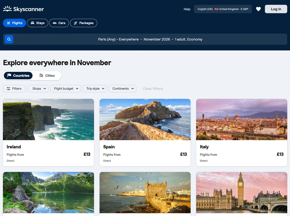Click '£ GBP' currency text

(244, 9)
